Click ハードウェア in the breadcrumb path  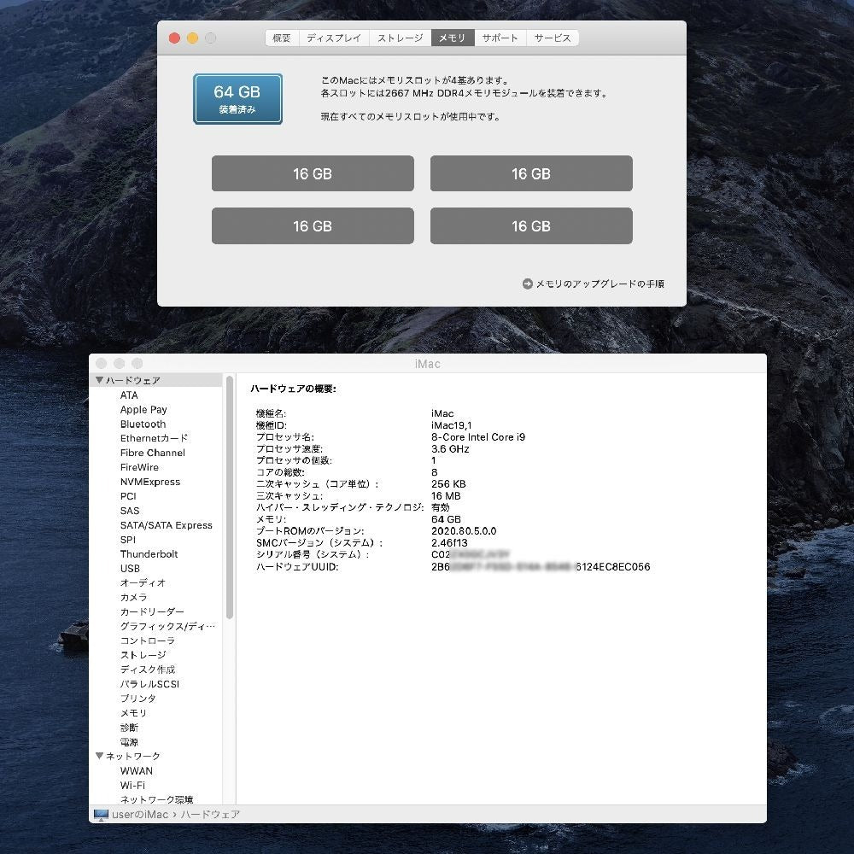click(210, 815)
